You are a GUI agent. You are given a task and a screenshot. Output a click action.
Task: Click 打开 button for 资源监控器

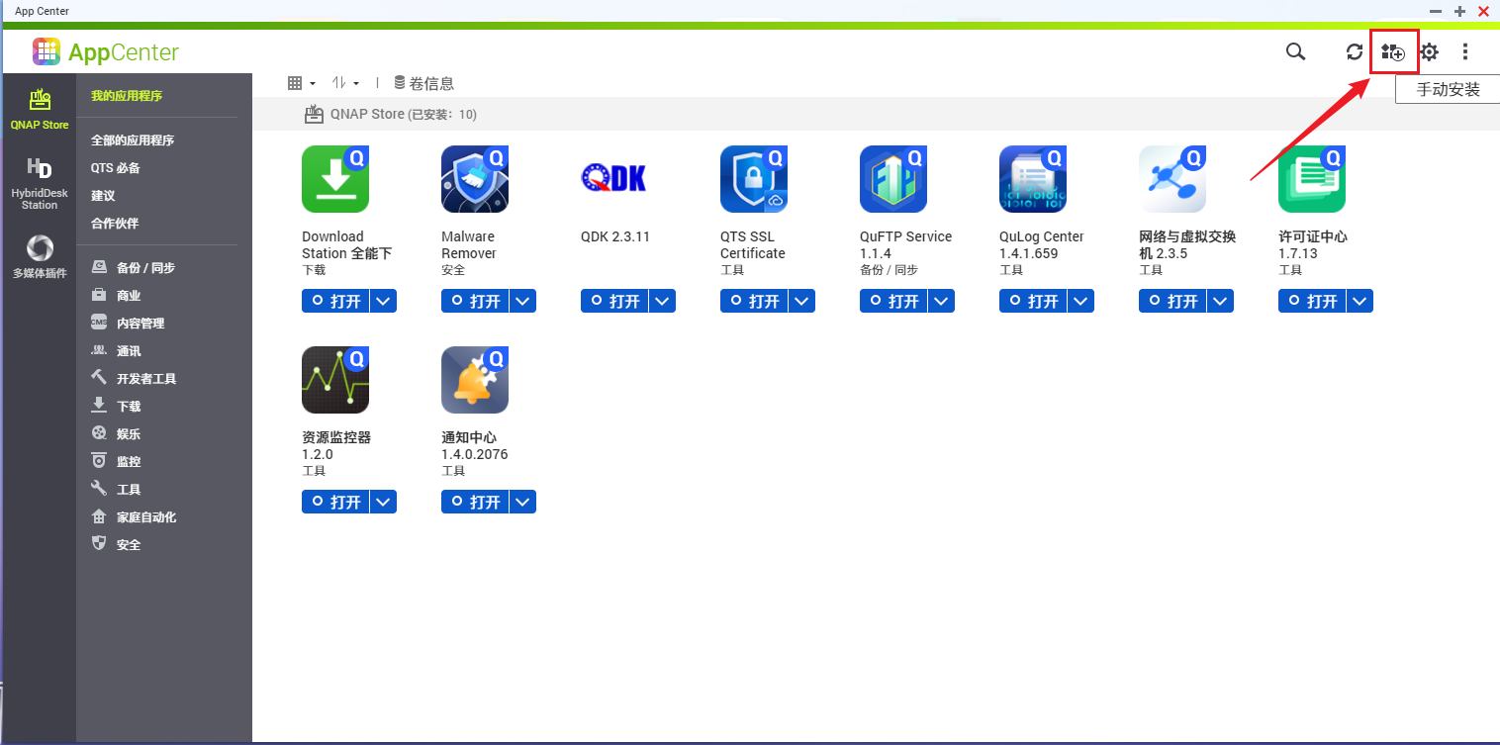(336, 502)
